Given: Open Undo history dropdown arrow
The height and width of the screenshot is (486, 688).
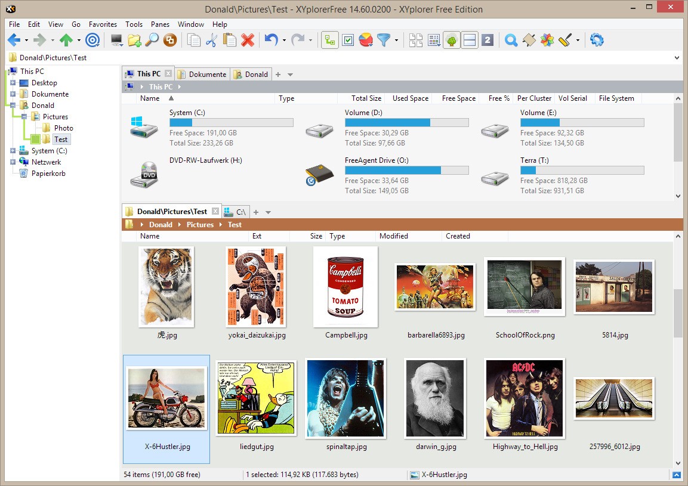Looking at the screenshot, I should pos(284,41).
